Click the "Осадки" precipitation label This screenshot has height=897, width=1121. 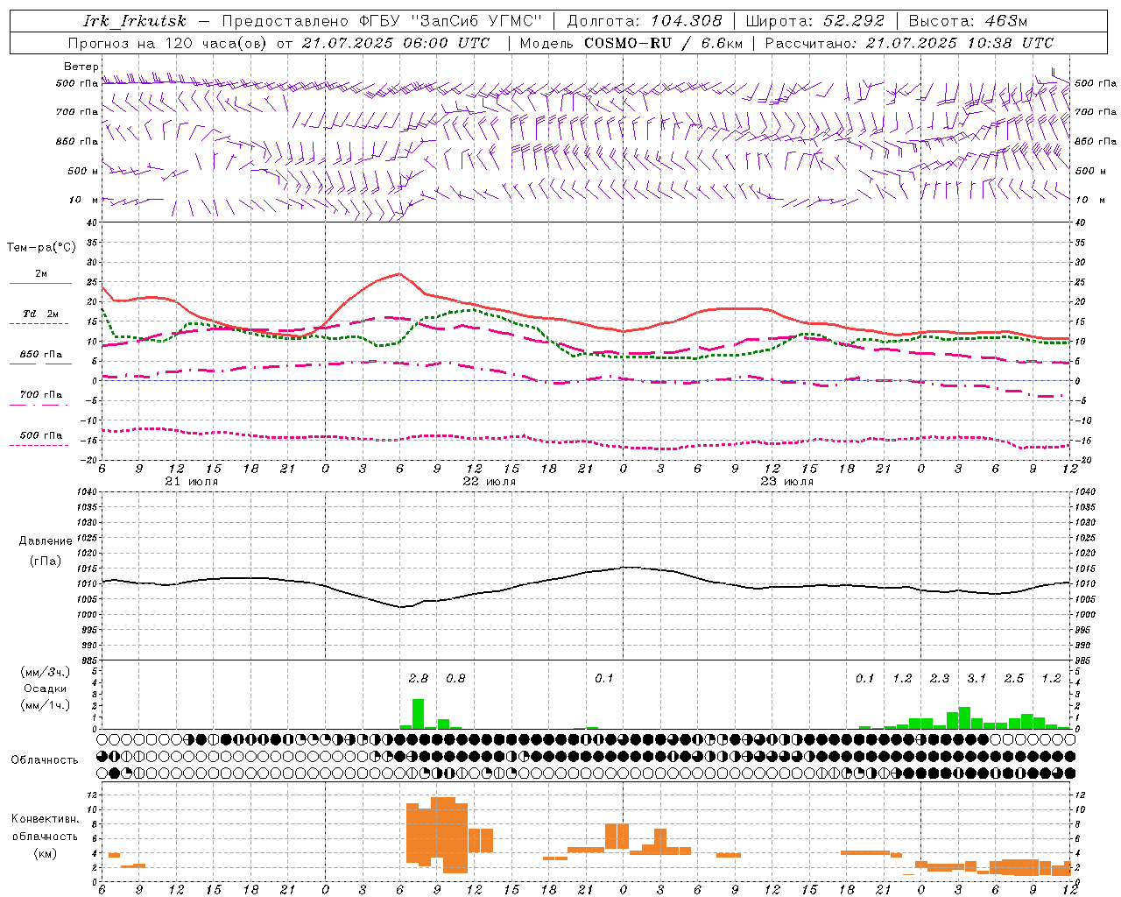[x=46, y=689]
